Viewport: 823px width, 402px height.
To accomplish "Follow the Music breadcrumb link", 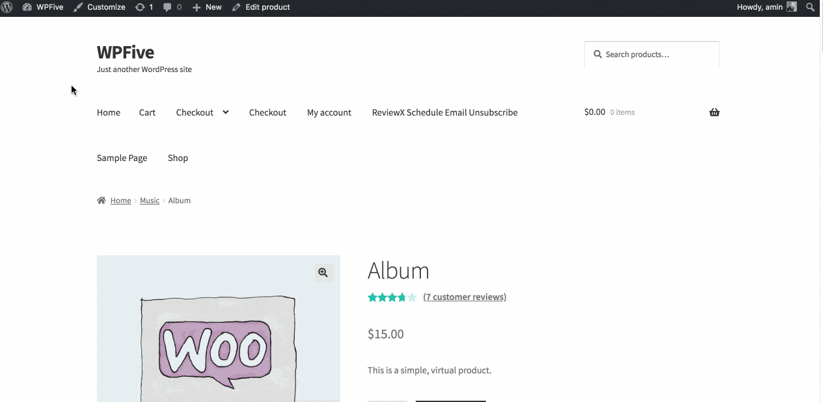I will 149,200.
